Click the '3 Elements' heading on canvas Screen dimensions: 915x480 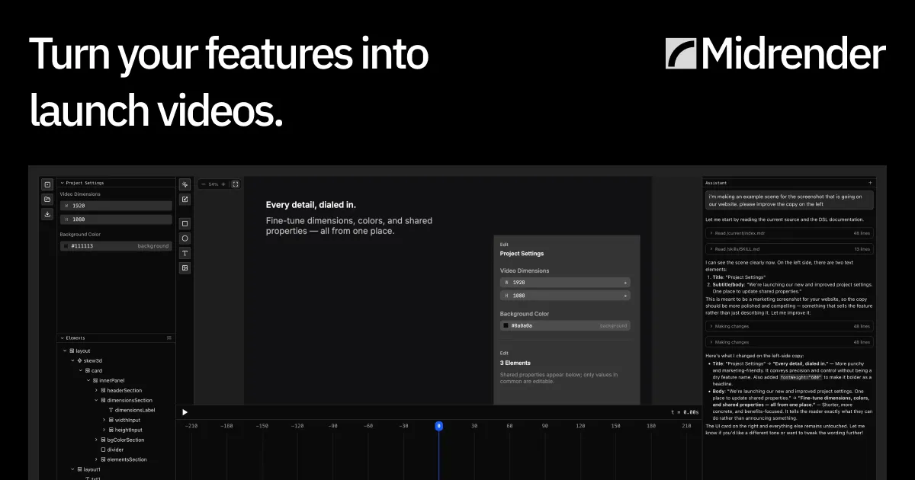pyautogui.click(x=515, y=363)
